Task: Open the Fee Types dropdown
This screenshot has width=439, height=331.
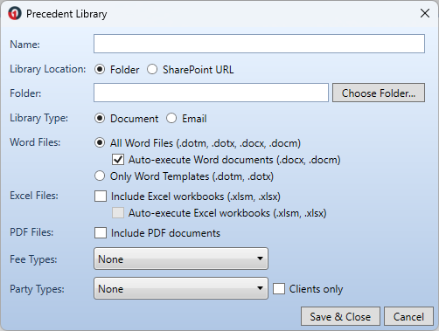Action: pyautogui.click(x=181, y=259)
